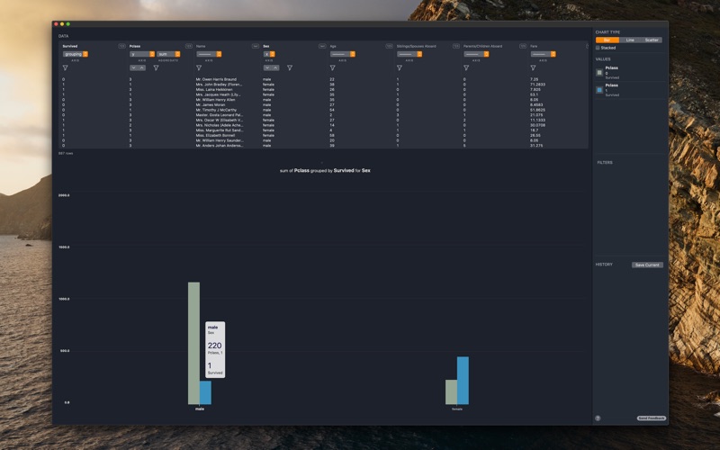Screen dimensions: 720x450
Task: Click fare value '71.2833'
Action: click(537, 85)
